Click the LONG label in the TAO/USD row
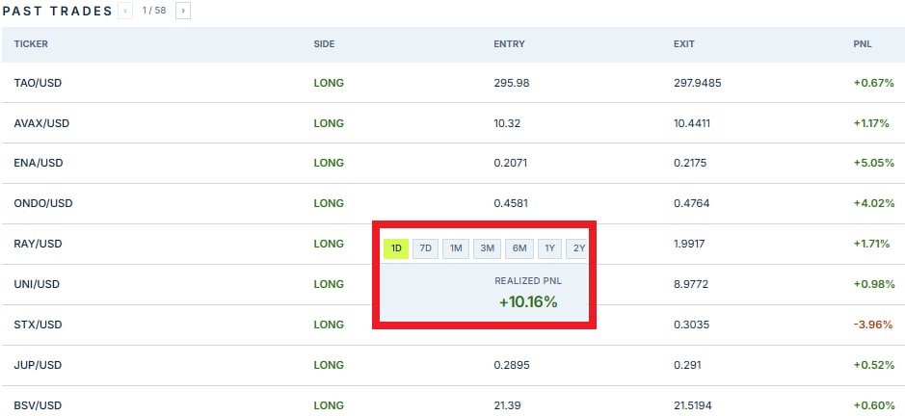 click(329, 83)
